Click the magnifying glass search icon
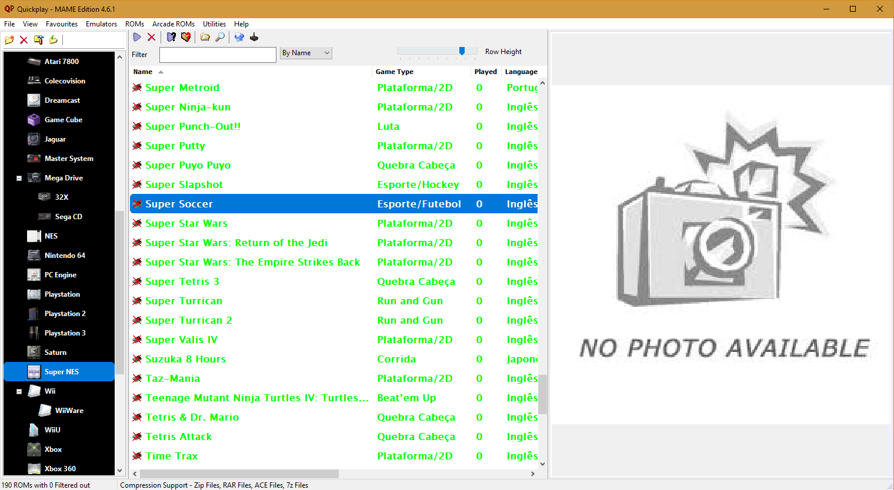This screenshot has height=490, width=894. tap(219, 37)
